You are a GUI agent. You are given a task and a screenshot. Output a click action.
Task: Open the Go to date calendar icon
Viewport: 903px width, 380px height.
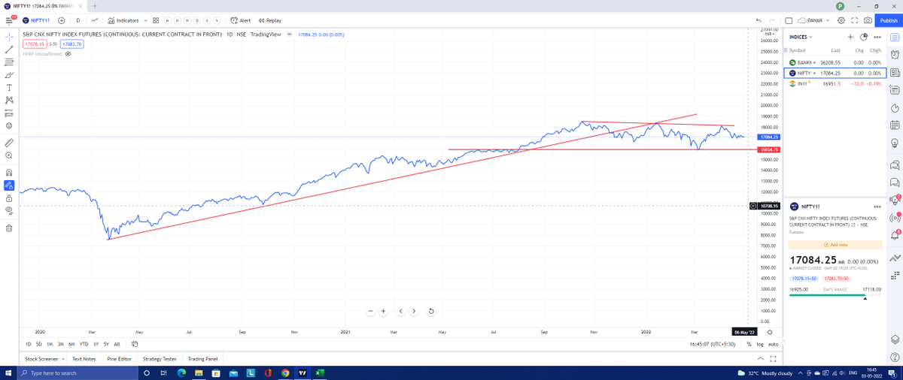135,344
